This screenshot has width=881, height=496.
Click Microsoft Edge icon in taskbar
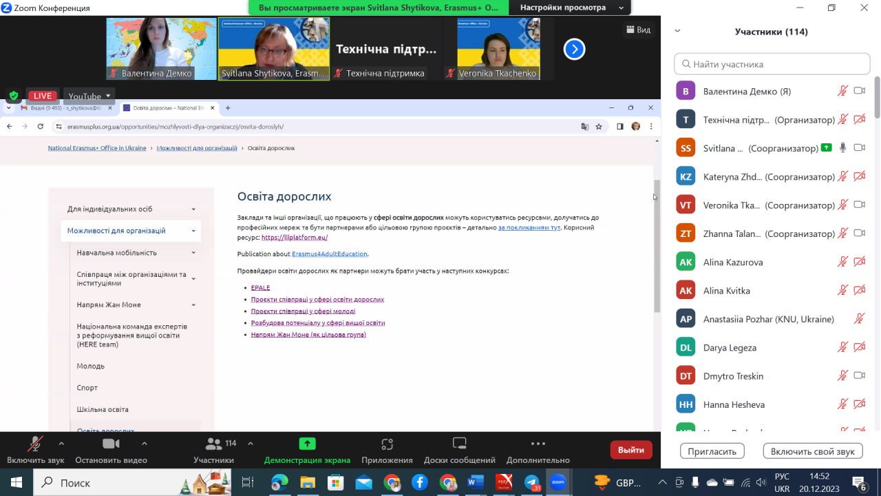tap(279, 482)
